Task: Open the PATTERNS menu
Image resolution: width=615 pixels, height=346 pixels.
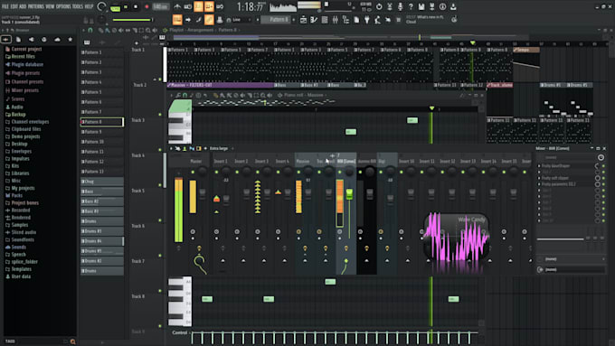Action: click(36, 6)
